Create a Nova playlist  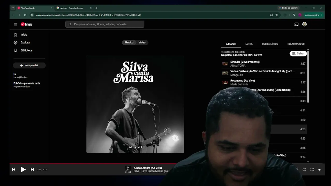(x=29, y=65)
